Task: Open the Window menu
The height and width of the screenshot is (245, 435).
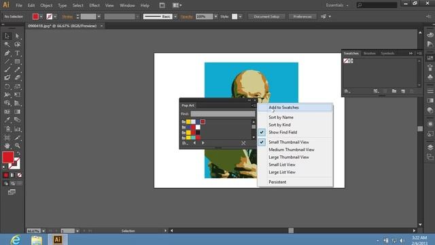Action: [127, 5]
